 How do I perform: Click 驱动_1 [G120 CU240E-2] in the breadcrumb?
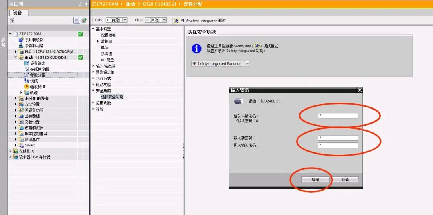click(151, 4)
